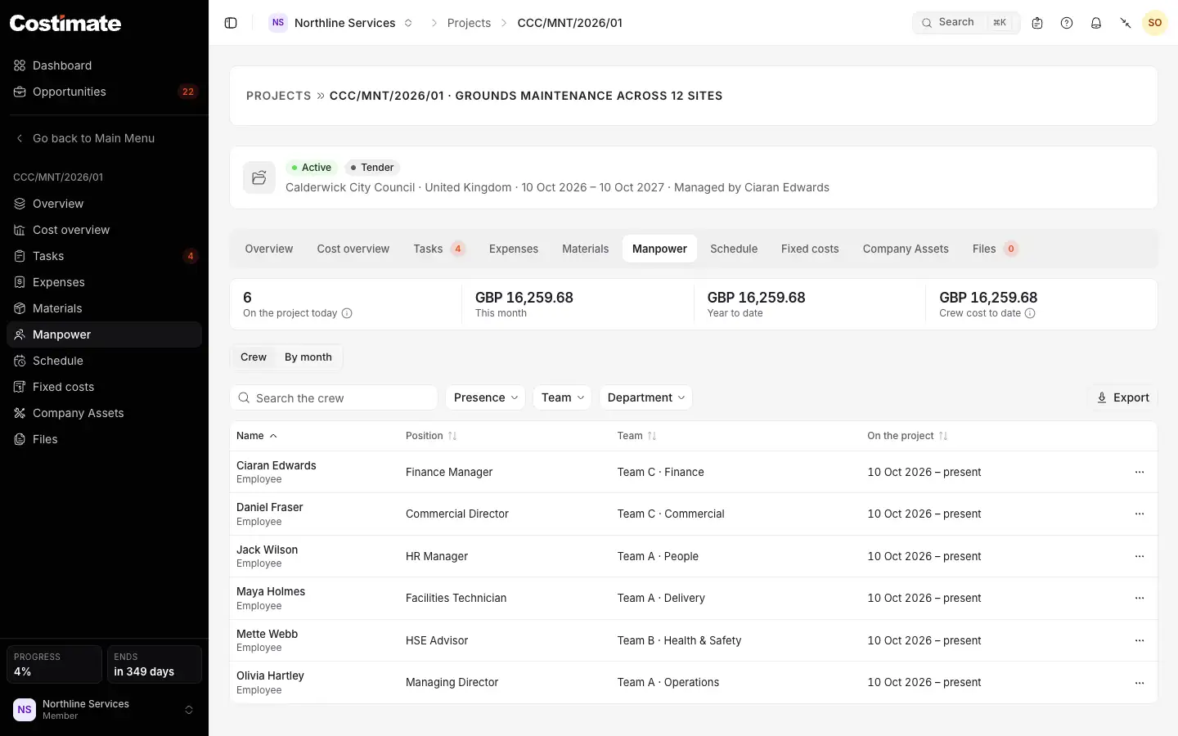The height and width of the screenshot is (736, 1178).
Task: Click the Costimate logo
Action: click(65, 23)
